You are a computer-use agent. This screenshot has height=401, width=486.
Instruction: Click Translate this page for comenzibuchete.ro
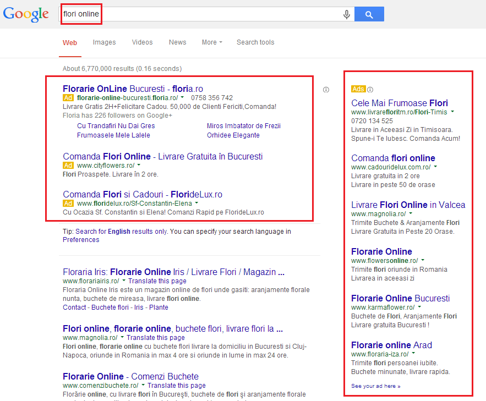(177, 386)
